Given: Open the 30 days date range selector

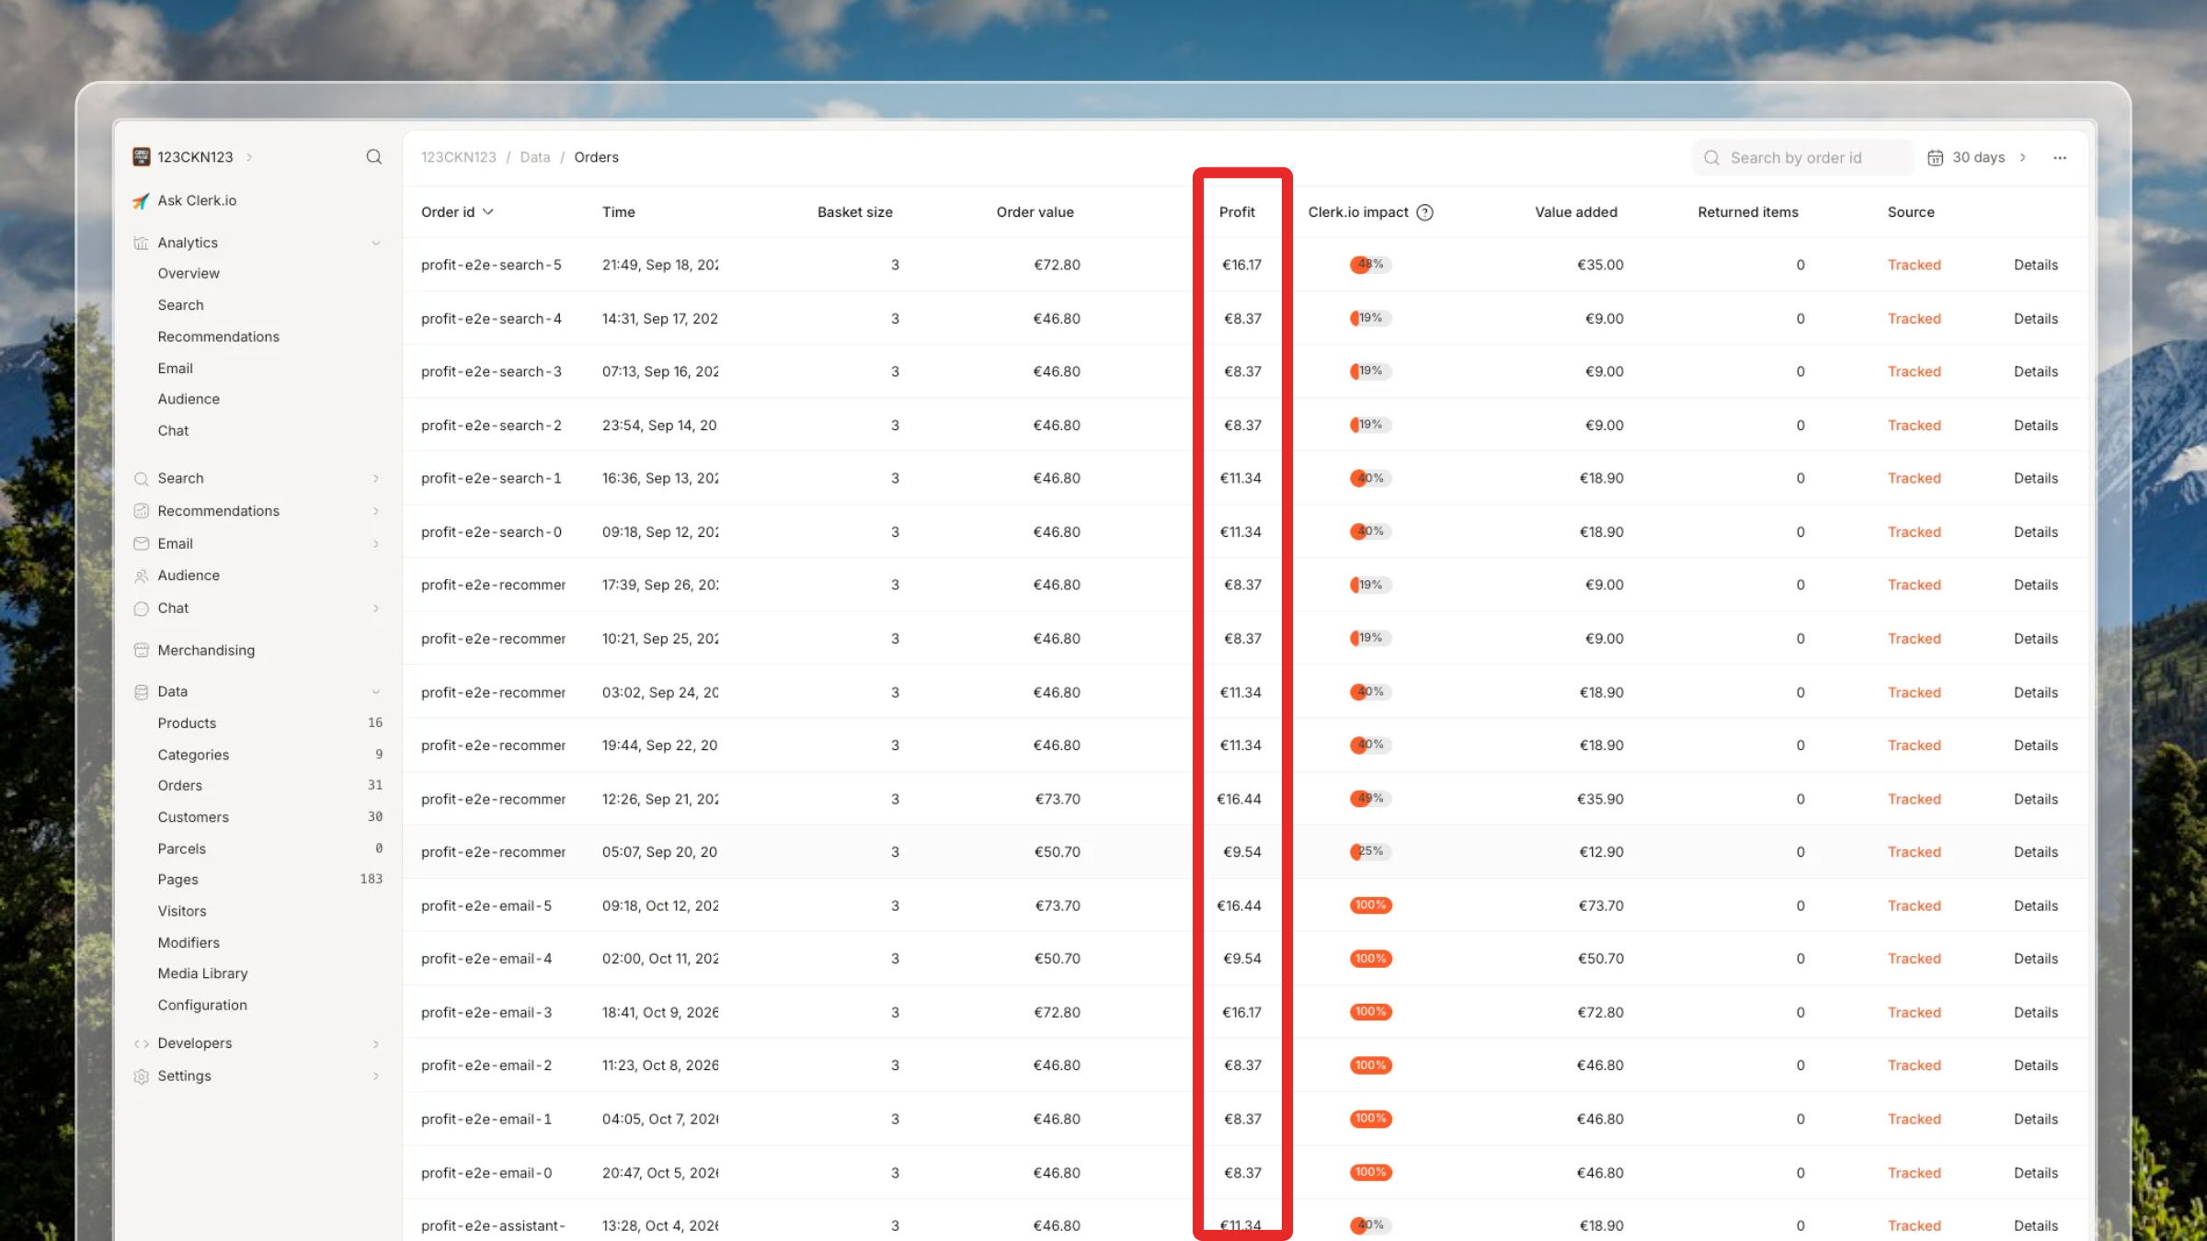Looking at the screenshot, I should tap(1978, 157).
